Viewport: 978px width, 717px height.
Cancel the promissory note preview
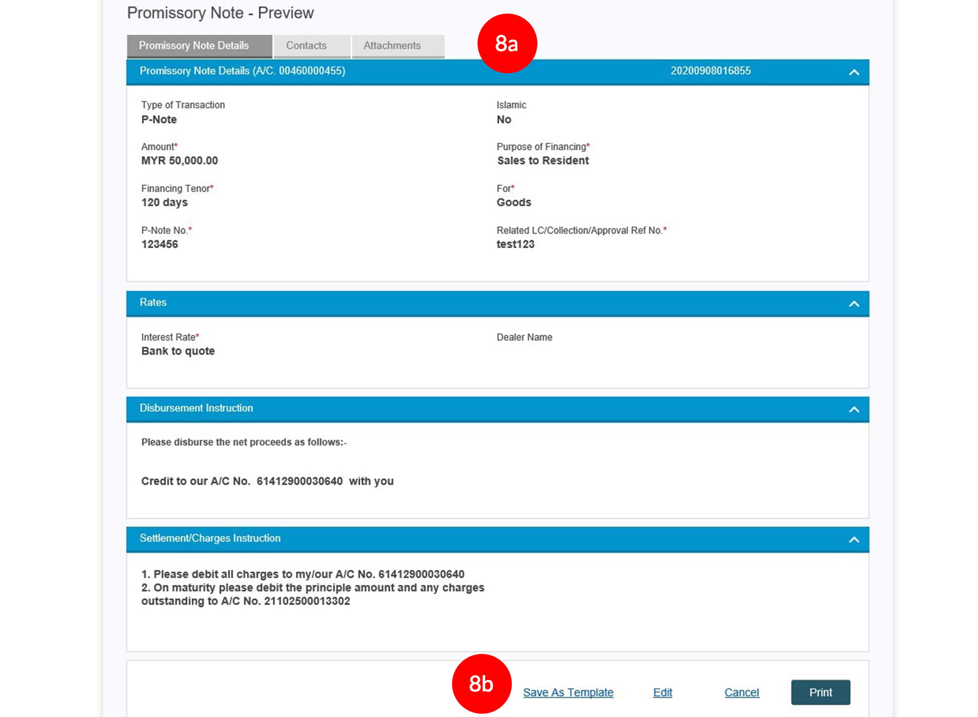pyautogui.click(x=741, y=692)
